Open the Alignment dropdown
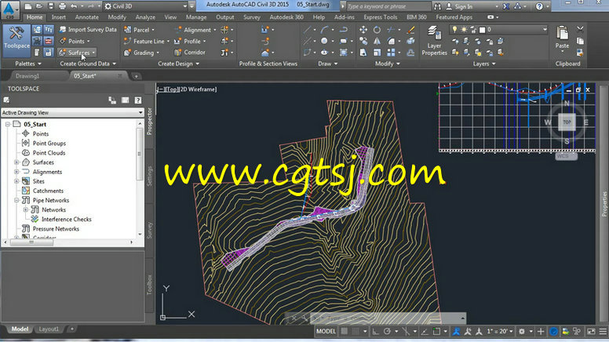The height and width of the screenshot is (342, 609). point(195,30)
